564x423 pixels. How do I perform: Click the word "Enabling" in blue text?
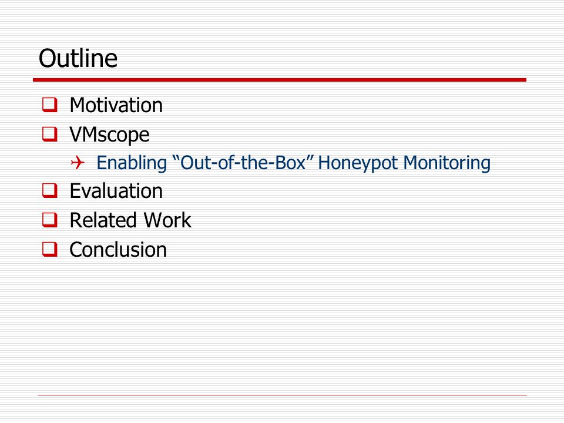pos(132,163)
